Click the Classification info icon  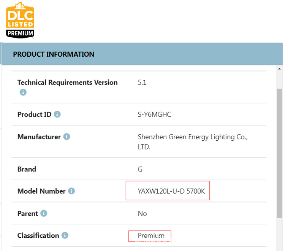pos(65,235)
